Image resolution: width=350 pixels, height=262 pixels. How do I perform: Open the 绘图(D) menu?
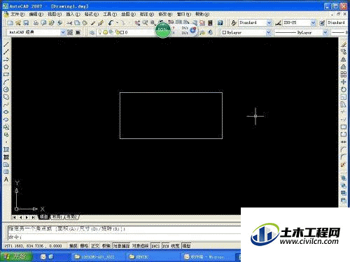point(128,14)
